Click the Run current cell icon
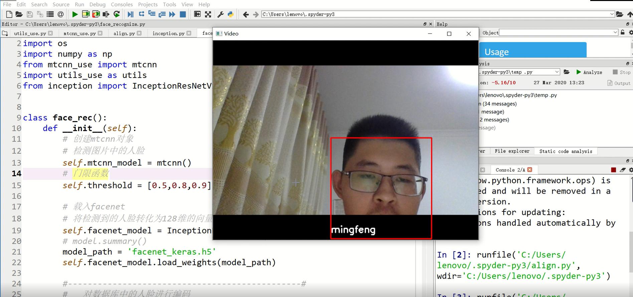Image resolution: width=633 pixels, height=297 pixels. [86, 14]
